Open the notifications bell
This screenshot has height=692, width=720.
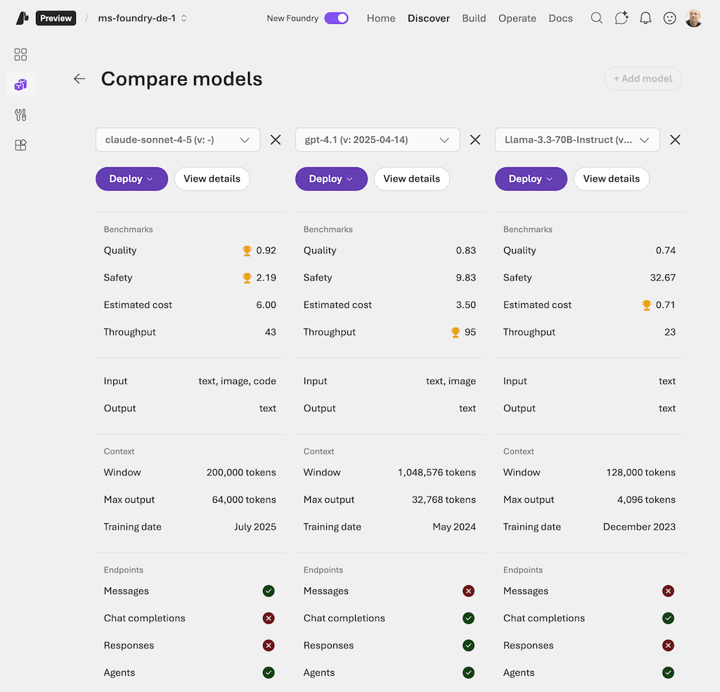pyautogui.click(x=645, y=18)
